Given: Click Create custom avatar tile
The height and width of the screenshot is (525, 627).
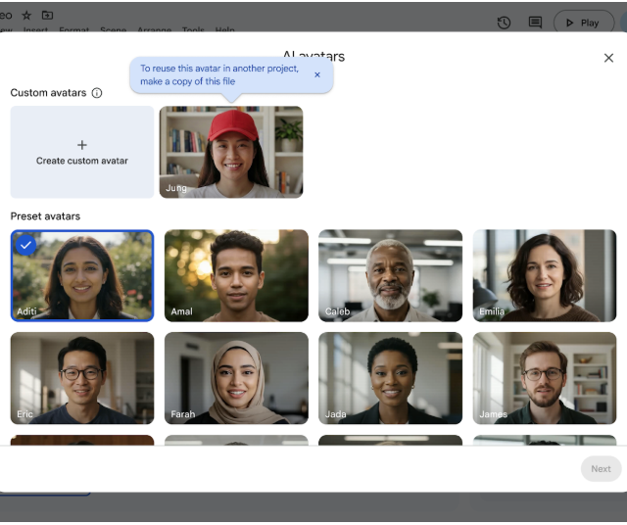Looking at the screenshot, I should coord(82,152).
